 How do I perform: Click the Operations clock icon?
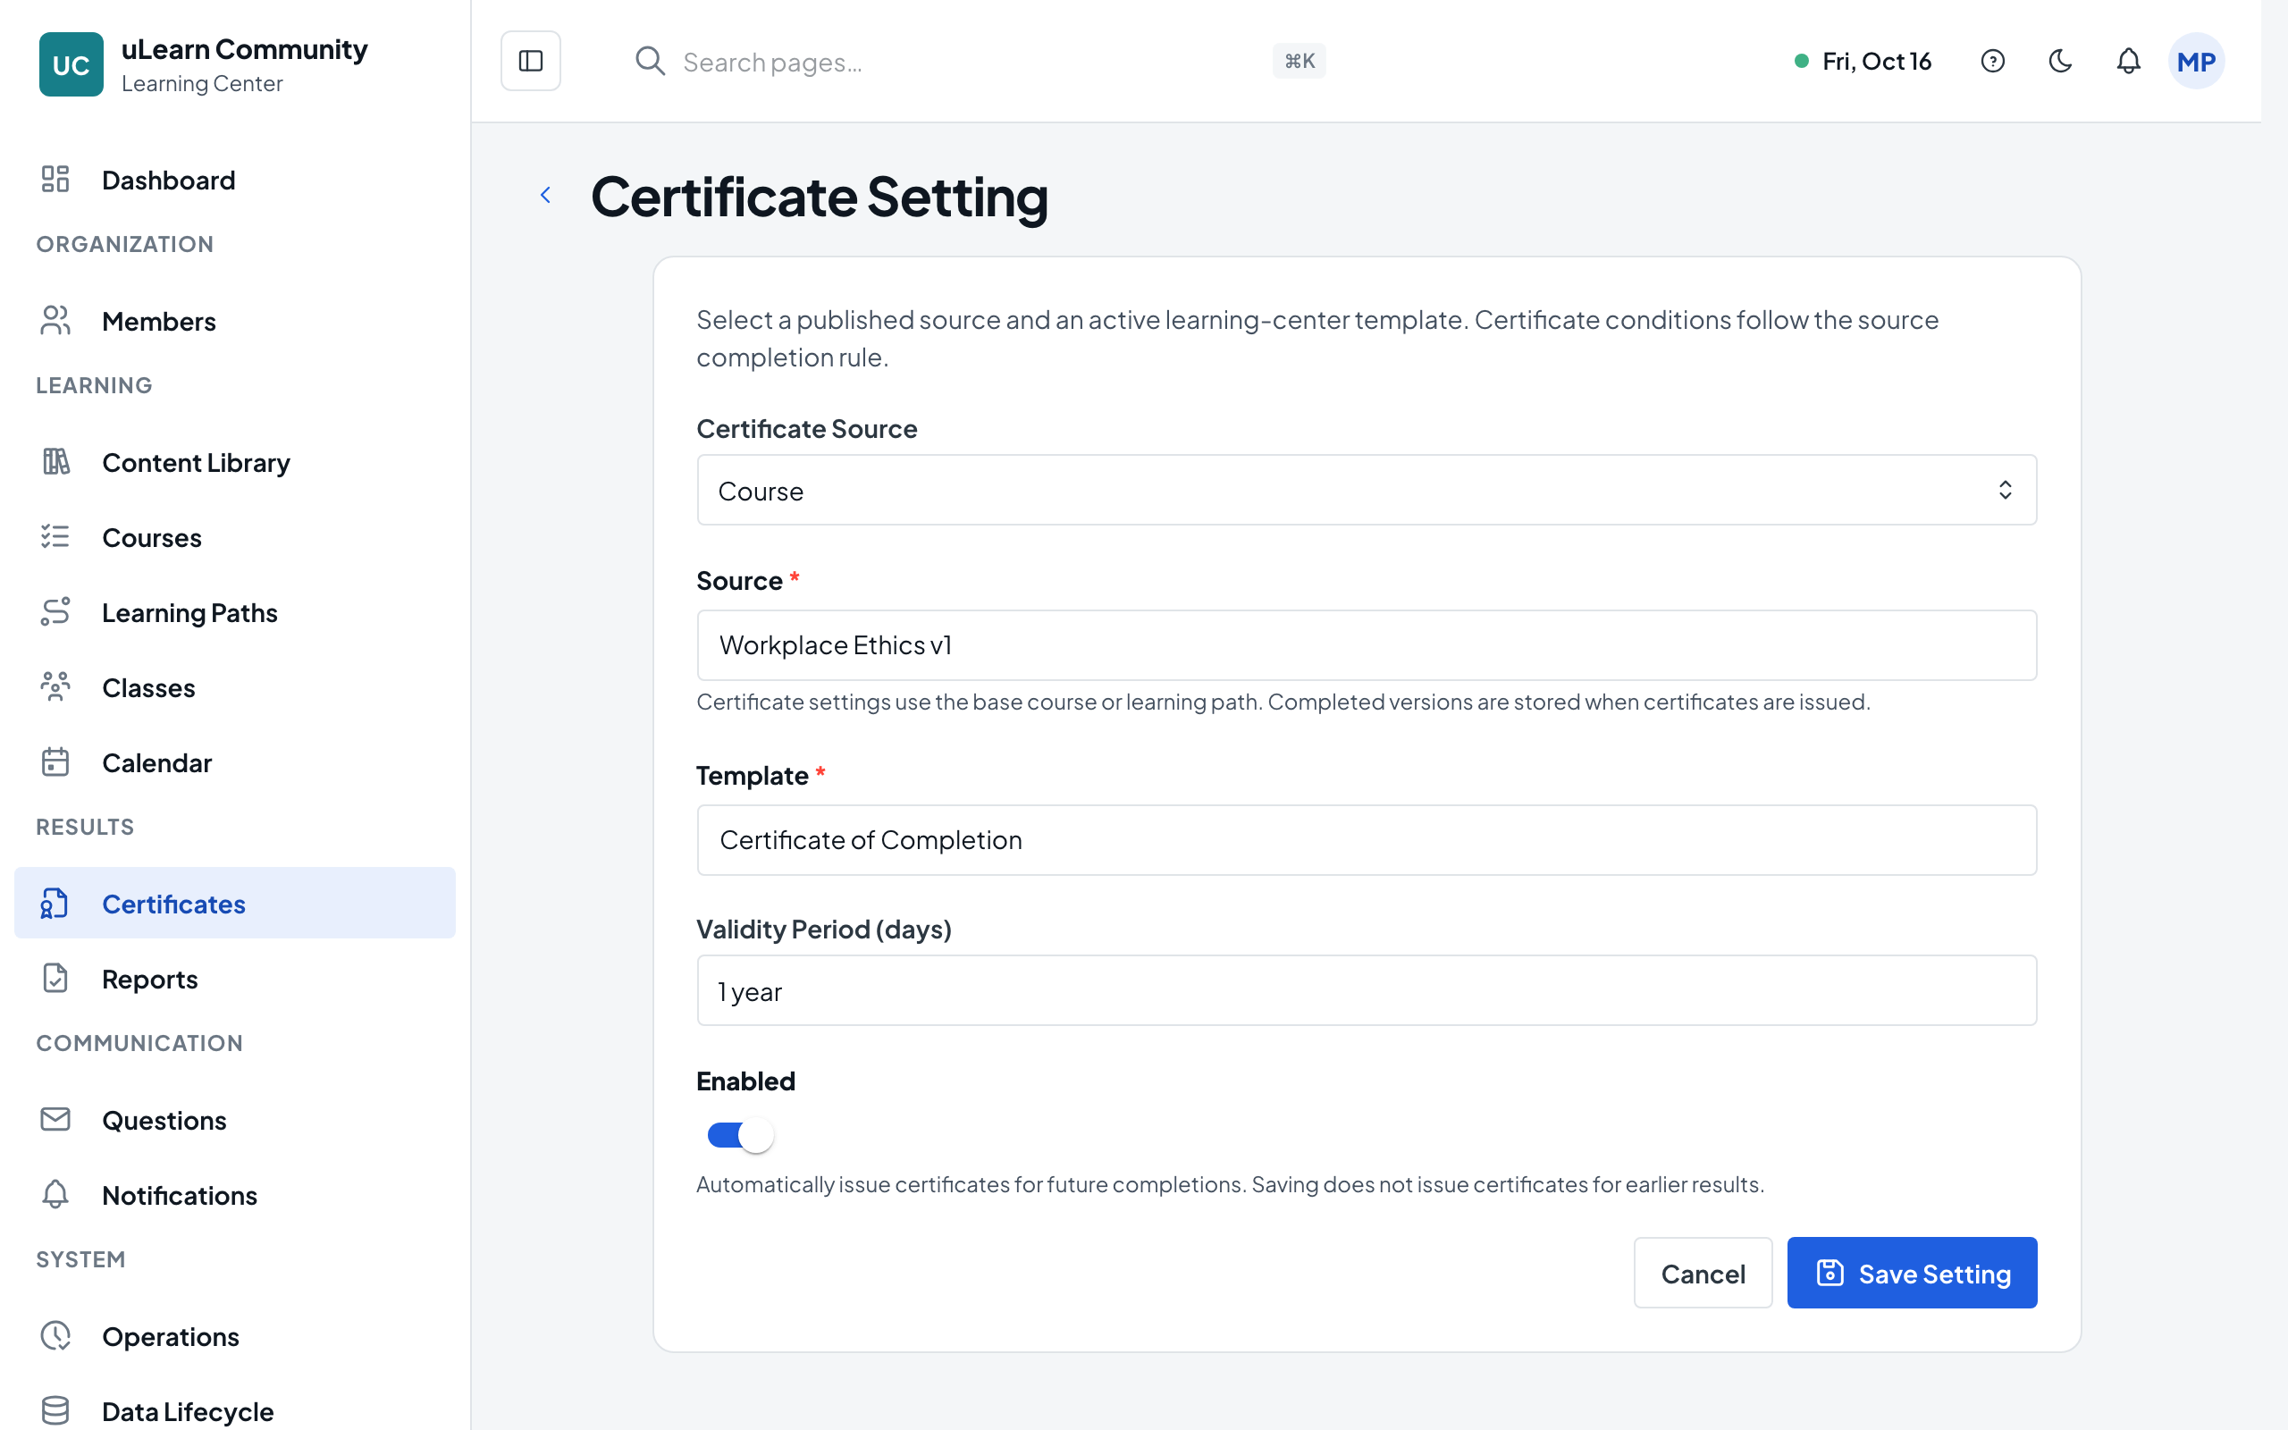[55, 1335]
